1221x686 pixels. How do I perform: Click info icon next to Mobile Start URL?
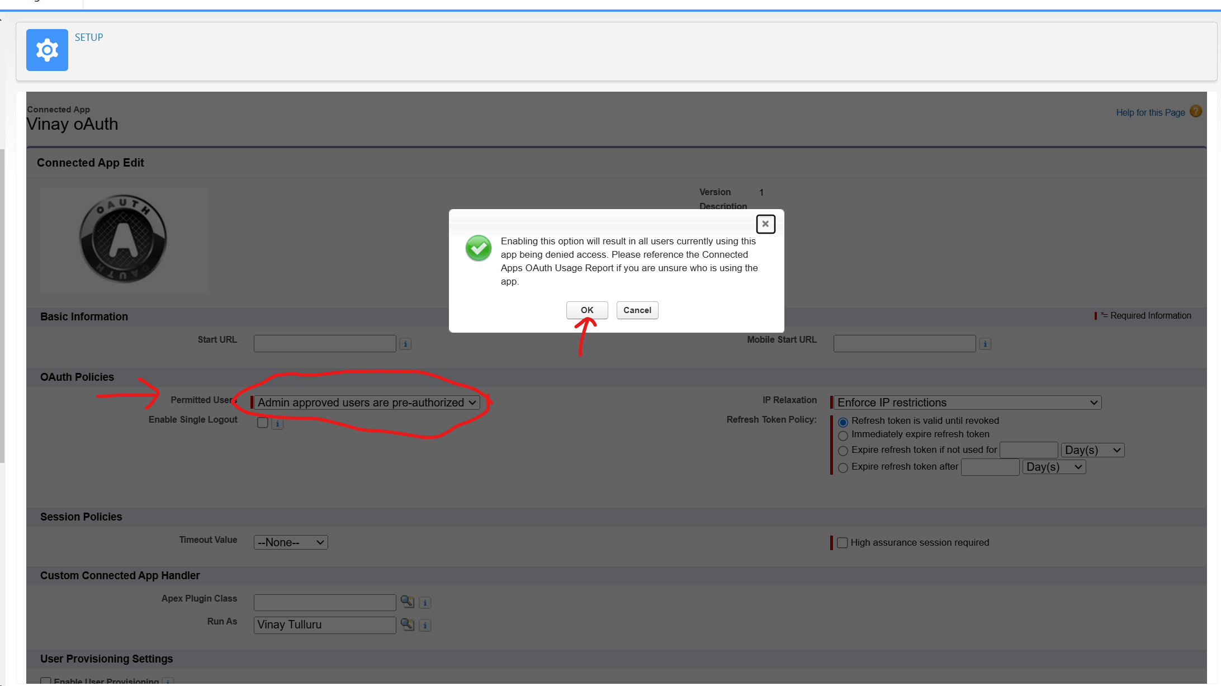pos(986,344)
